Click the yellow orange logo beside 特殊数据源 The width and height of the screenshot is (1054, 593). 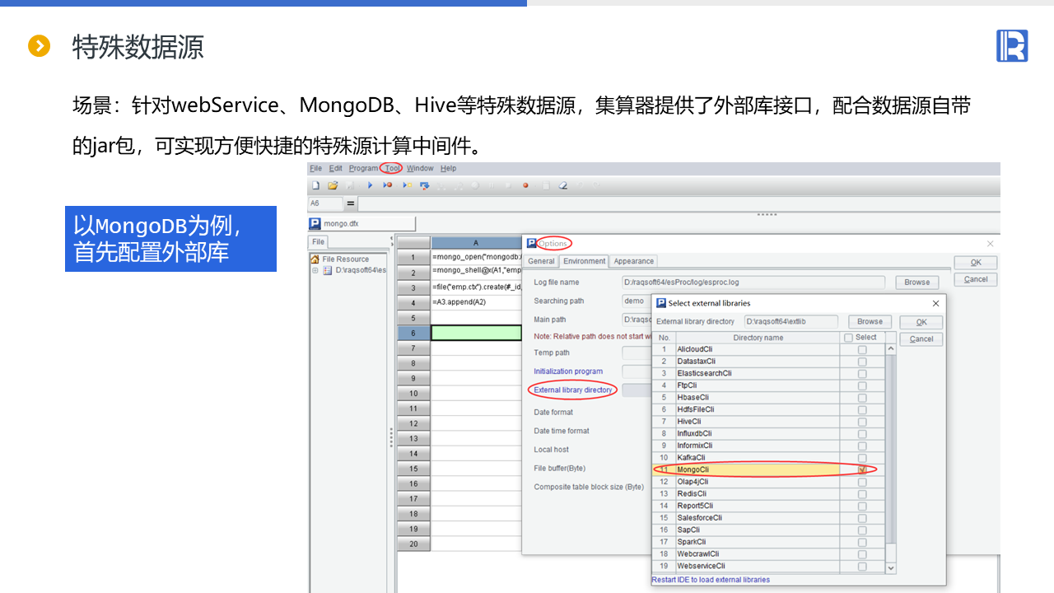[39, 46]
